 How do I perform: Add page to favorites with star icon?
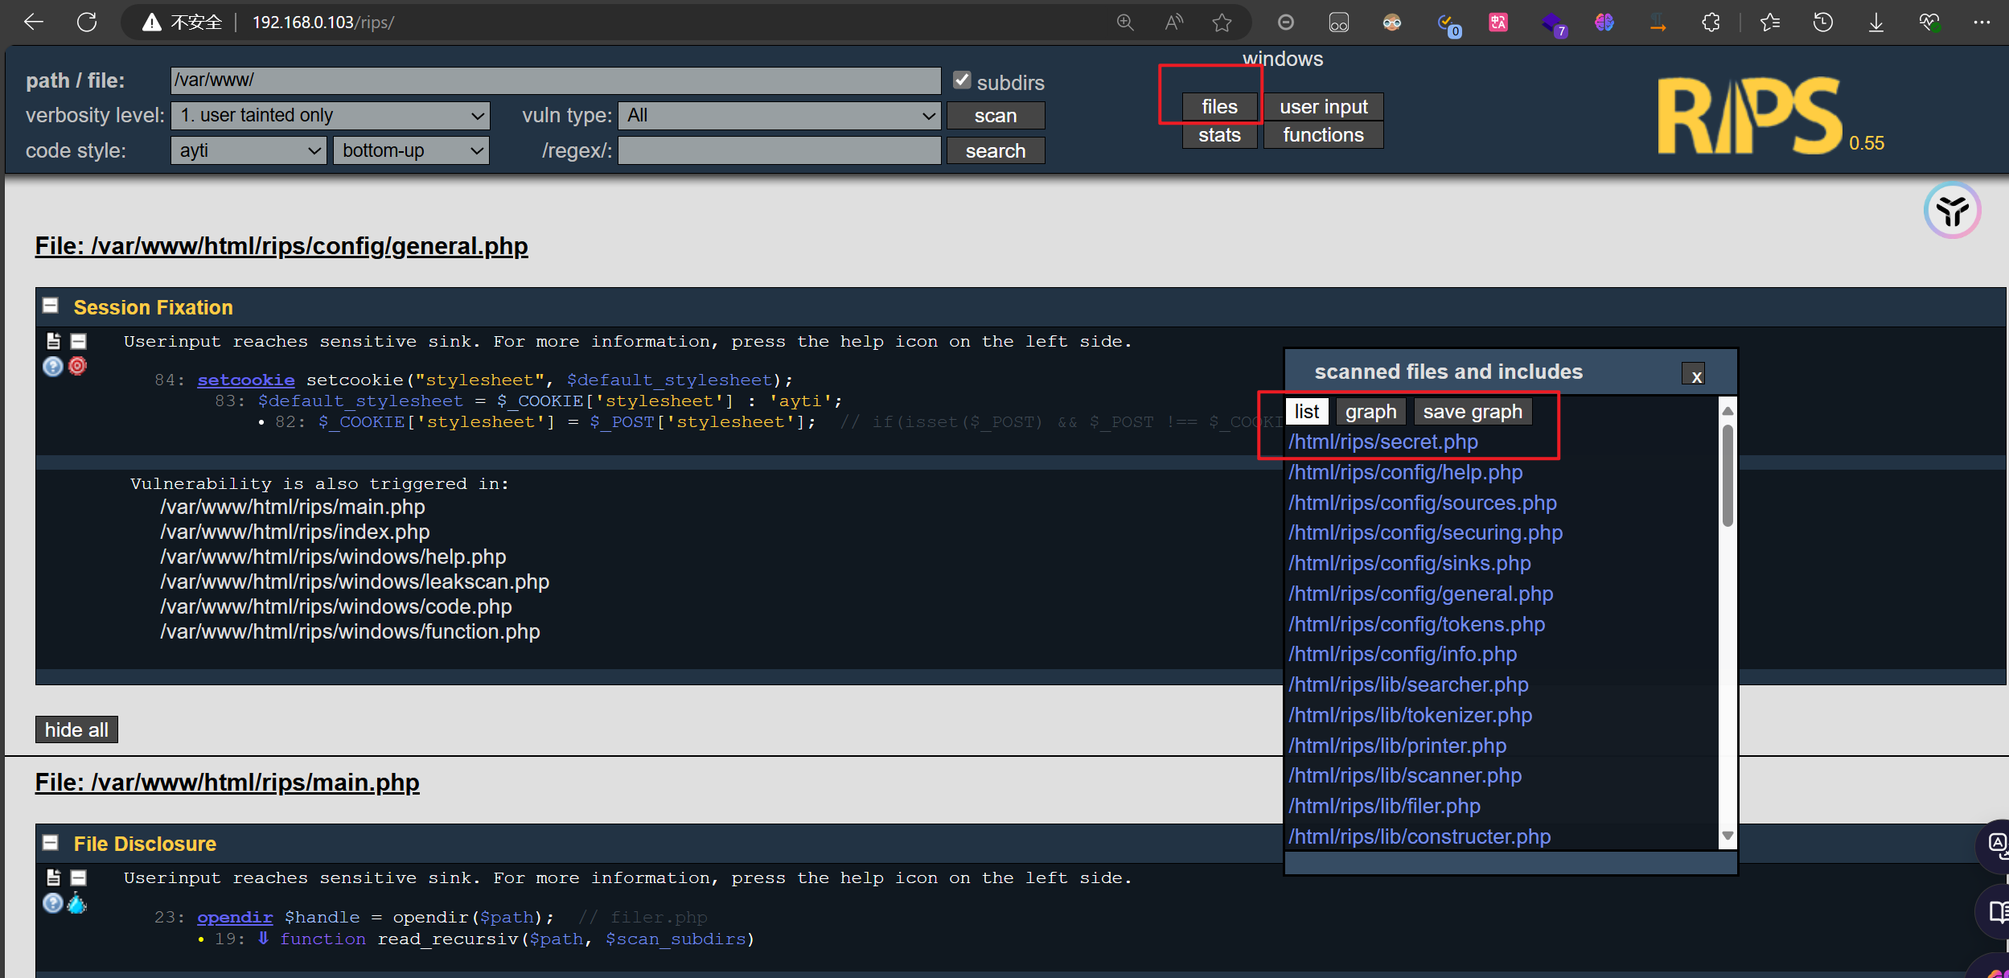click(x=1222, y=23)
